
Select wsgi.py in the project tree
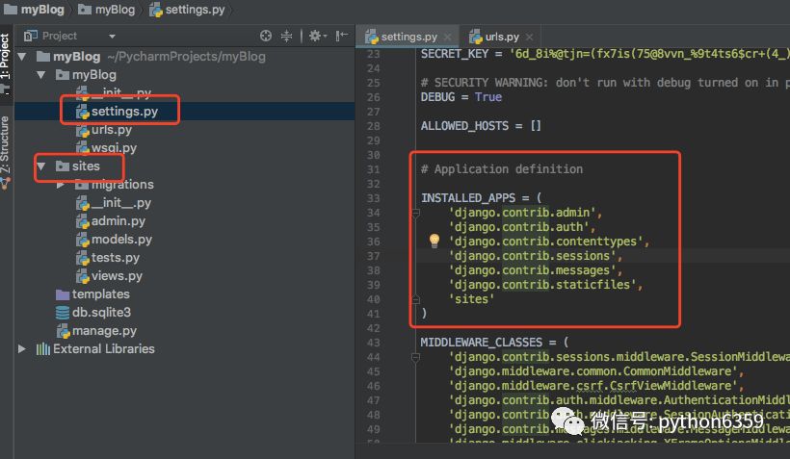tap(114, 147)
